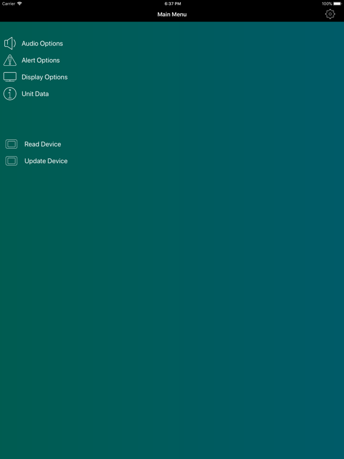Tap the info circle Unit Data icon
Viewport: 344px width, 459px height.
[10, 94]
